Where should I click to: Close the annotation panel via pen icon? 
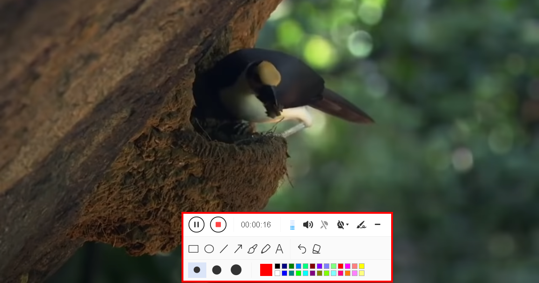[x=362, y=225]
